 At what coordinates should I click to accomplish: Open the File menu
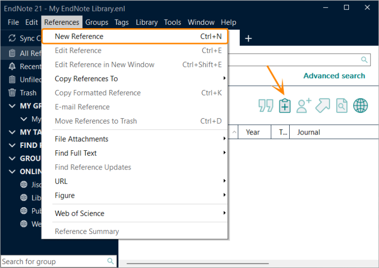13,22
